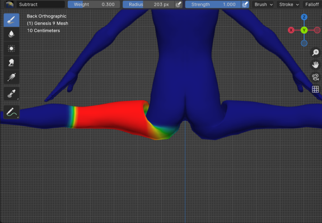Open the Brush dropdown panel

[263, 4]
